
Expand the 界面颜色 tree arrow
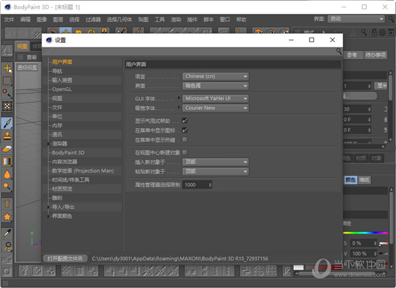coord(49,216)
